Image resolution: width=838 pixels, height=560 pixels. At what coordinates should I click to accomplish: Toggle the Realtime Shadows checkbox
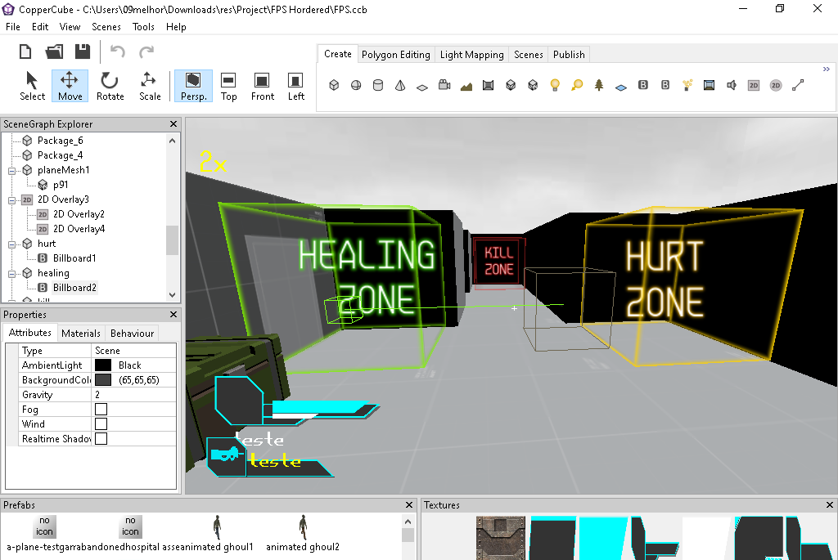tap(101, 438)
